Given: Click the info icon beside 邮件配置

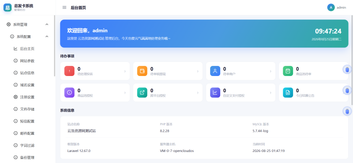Looking at the screenshot, I should coord(15,134).
